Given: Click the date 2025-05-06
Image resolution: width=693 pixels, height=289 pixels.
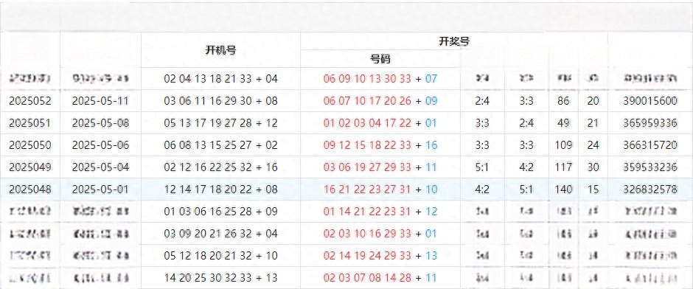Looking at the screenshot, I should [100, 145].
